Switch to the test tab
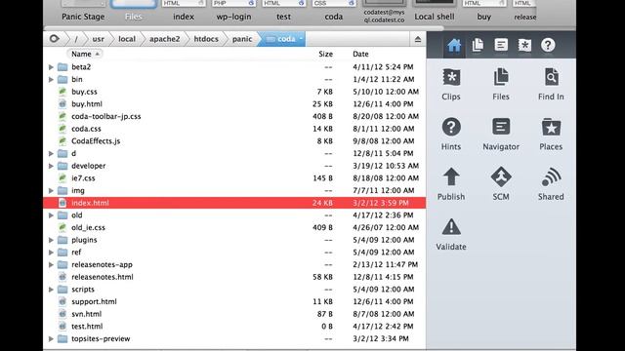 [283, 11]
